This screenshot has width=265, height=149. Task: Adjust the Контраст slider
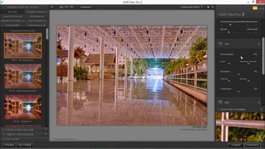[238, 74]
